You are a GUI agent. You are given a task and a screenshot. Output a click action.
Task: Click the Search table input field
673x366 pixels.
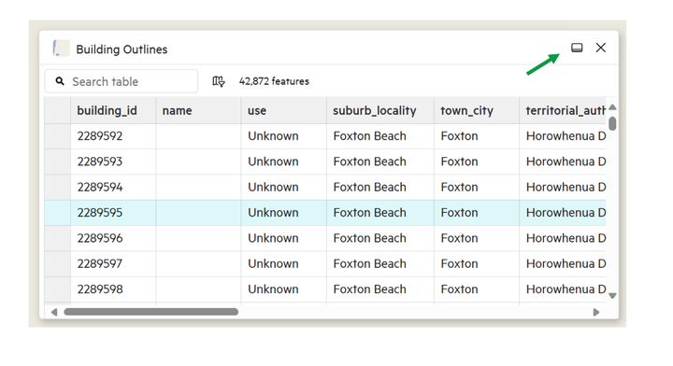click(x=122, y=81)
